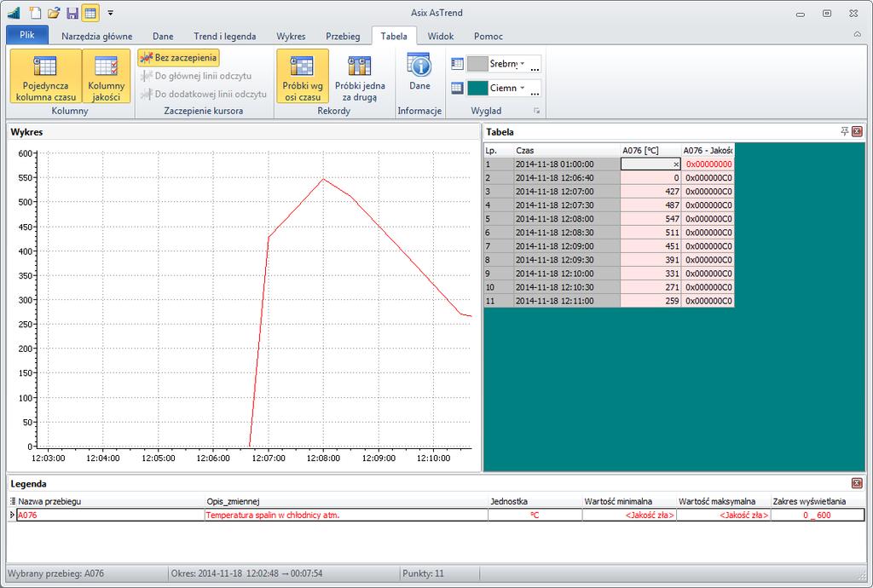The width and height of the screenshot is (873, 588).
Task: Close the Legenda panel
Action: 857,483
